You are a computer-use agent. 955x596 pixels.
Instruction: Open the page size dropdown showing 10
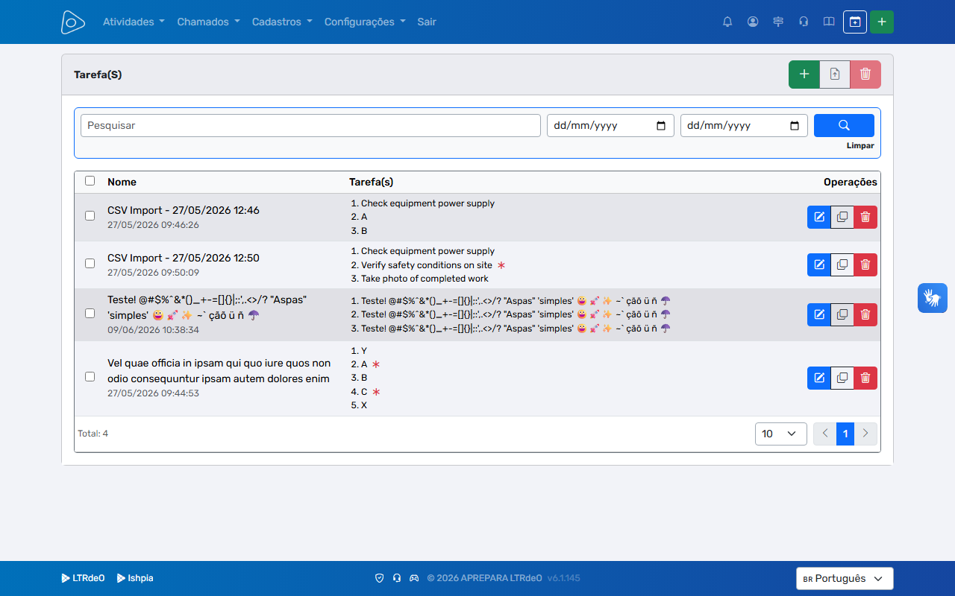781,434
